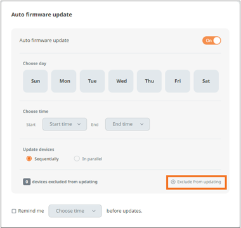Turn off the Auto firmware update switch

click(212, 41)
